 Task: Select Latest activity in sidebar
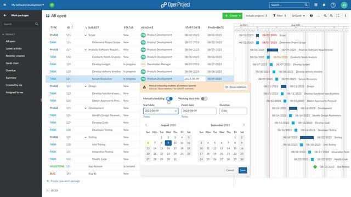pyautogui.click(x=14, y=49)
